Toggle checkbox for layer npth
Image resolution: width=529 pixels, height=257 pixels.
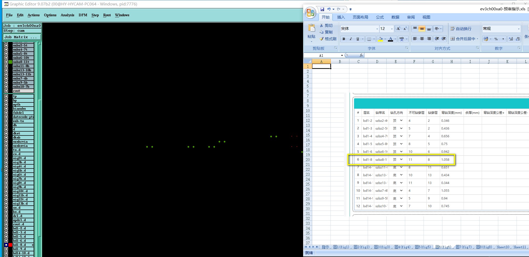pyautogui.click(x=6, y=105)
